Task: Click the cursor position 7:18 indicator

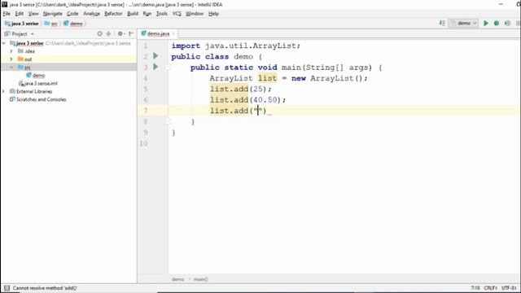Action: coord(475,288)
